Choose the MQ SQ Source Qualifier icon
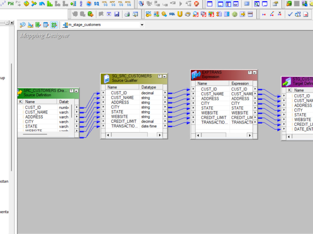This screenshot has width=313, height=234. pos(121,3)
